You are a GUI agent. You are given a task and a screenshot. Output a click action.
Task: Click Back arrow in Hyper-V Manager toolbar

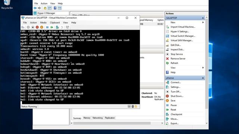click(x=35, y=8)
